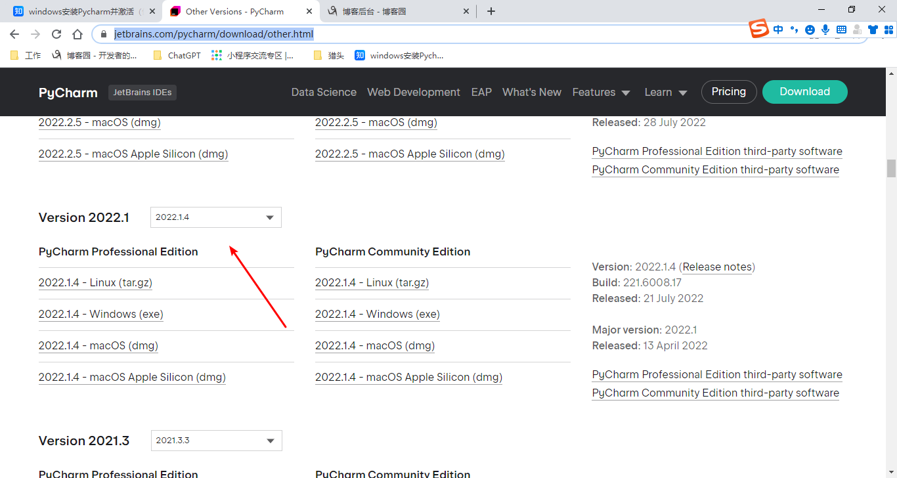897x478 pixels.
Task: Click the JetBrains IDEs badge
Action: [x=142, y=93]
